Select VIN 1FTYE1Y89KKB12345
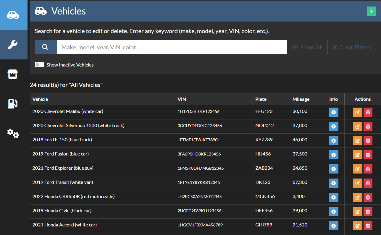The image size is (381, 235). tap(199, 182)
